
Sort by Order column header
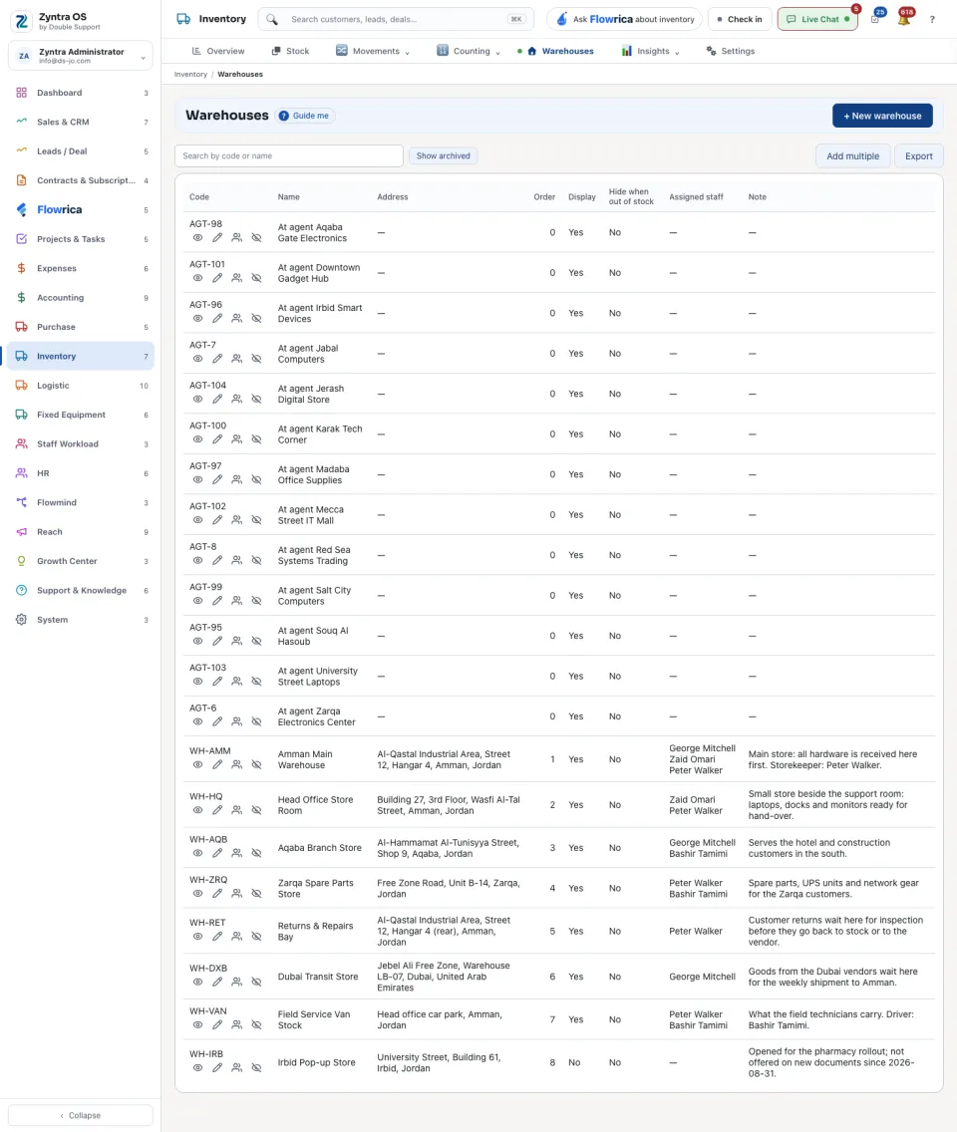pyautogui.click(x=544, y=197)
